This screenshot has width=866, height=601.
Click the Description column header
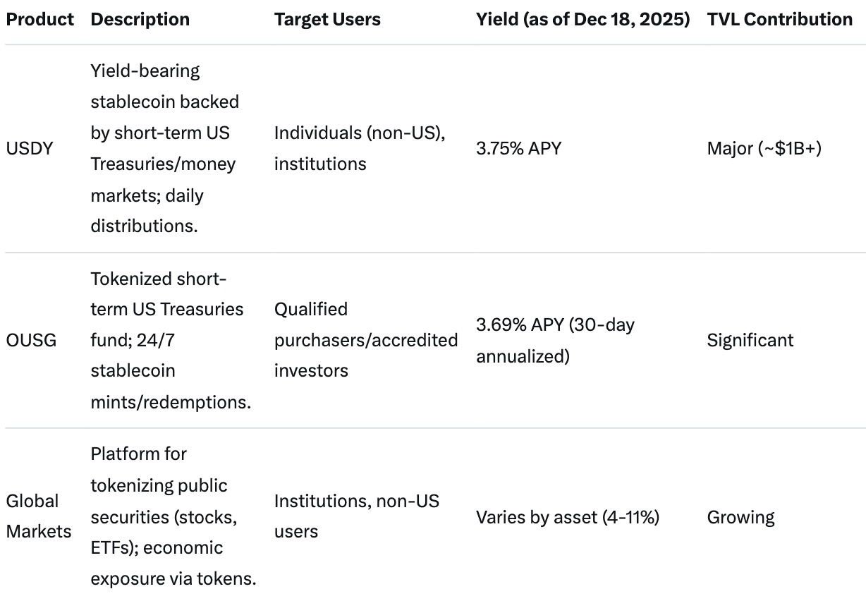point(140,20)
